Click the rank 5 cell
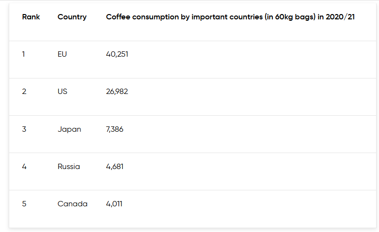The width and height of the screenshot is (379, 232). pyautogui.click(x=24, y=204)
